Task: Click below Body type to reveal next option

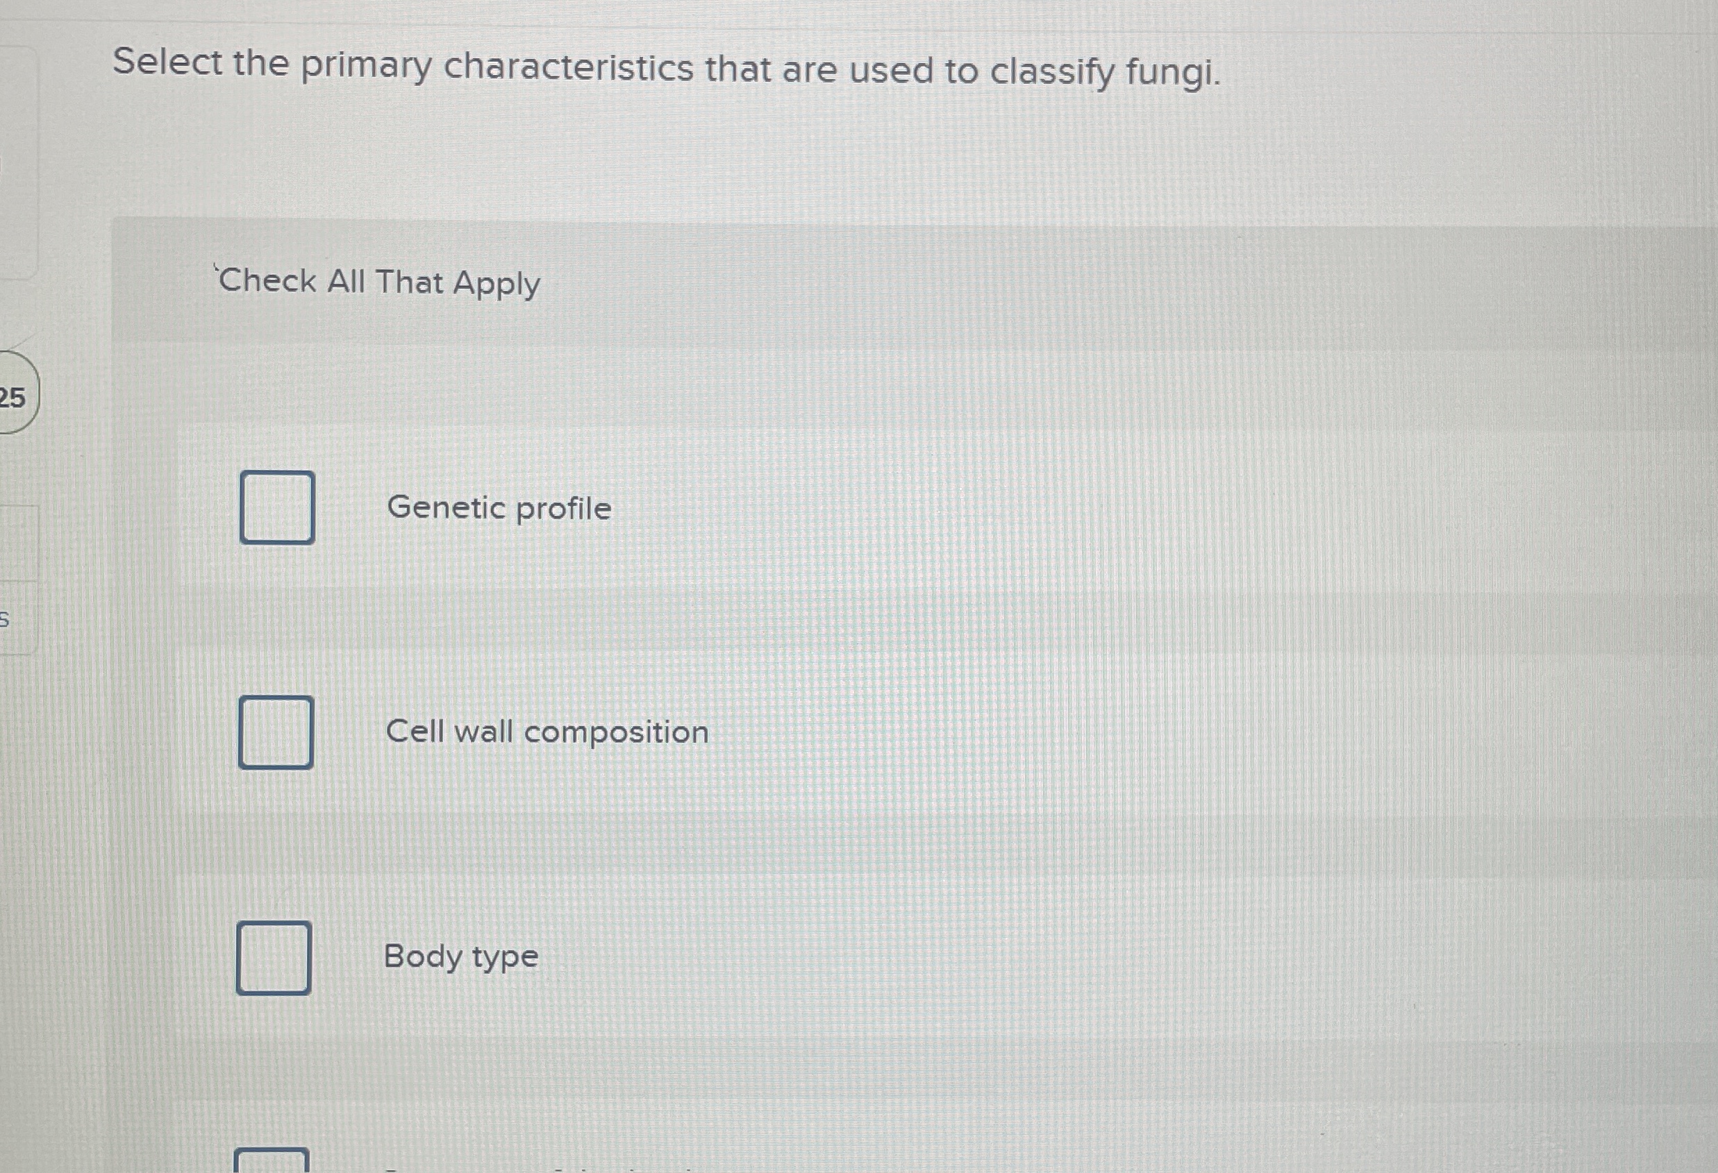Action: [517, 1071]
